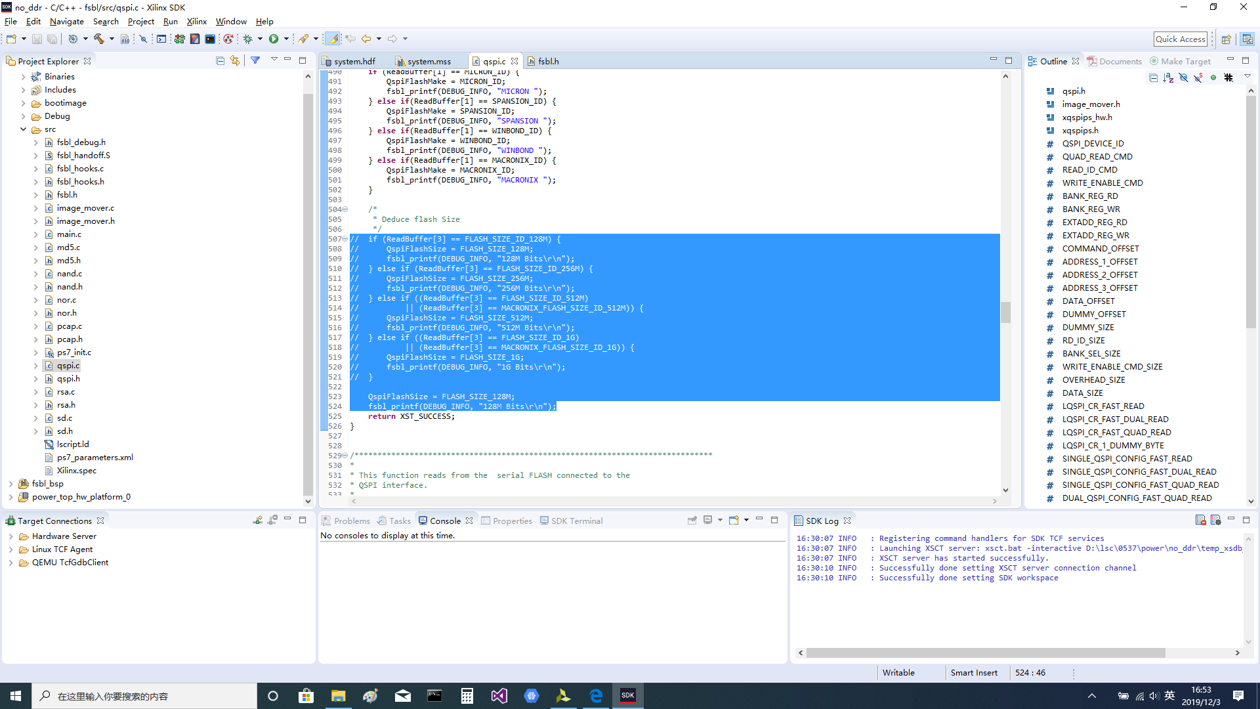
Task: Collapse the src folder
Action: (x=24, y=129)
